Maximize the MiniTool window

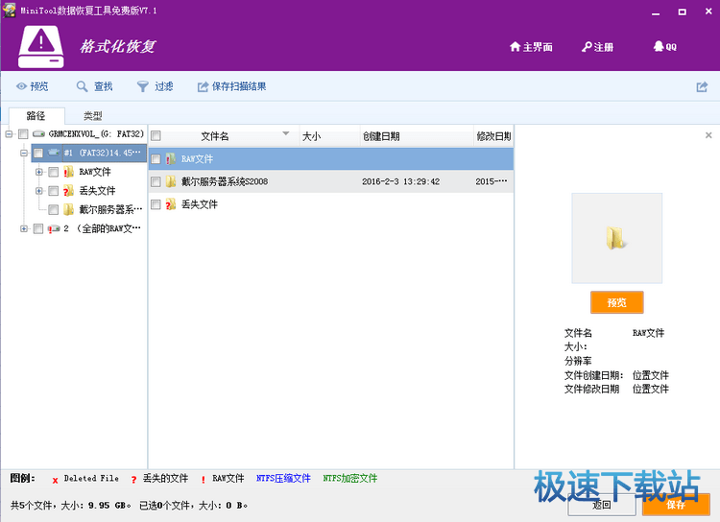coord(682,12)
